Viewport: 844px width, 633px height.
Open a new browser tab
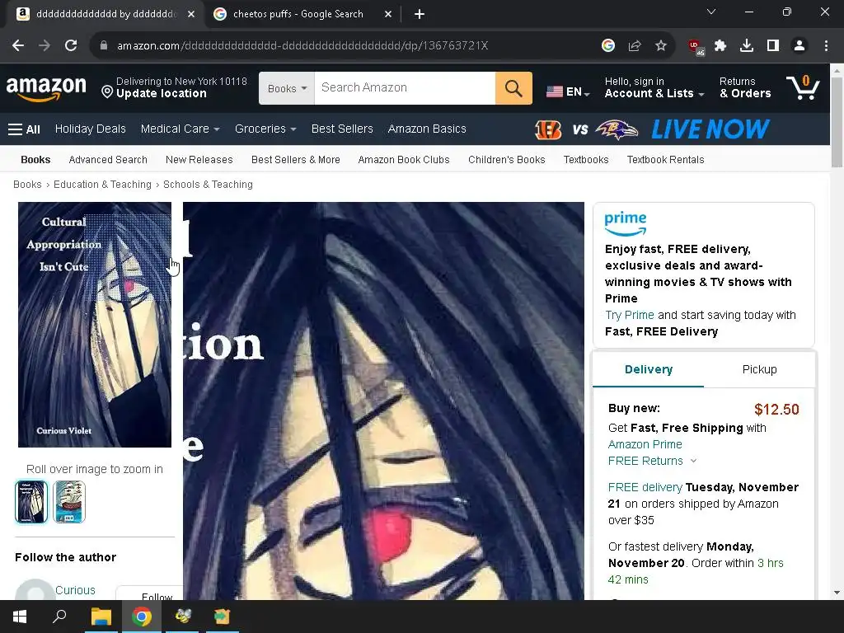(420, 14)
